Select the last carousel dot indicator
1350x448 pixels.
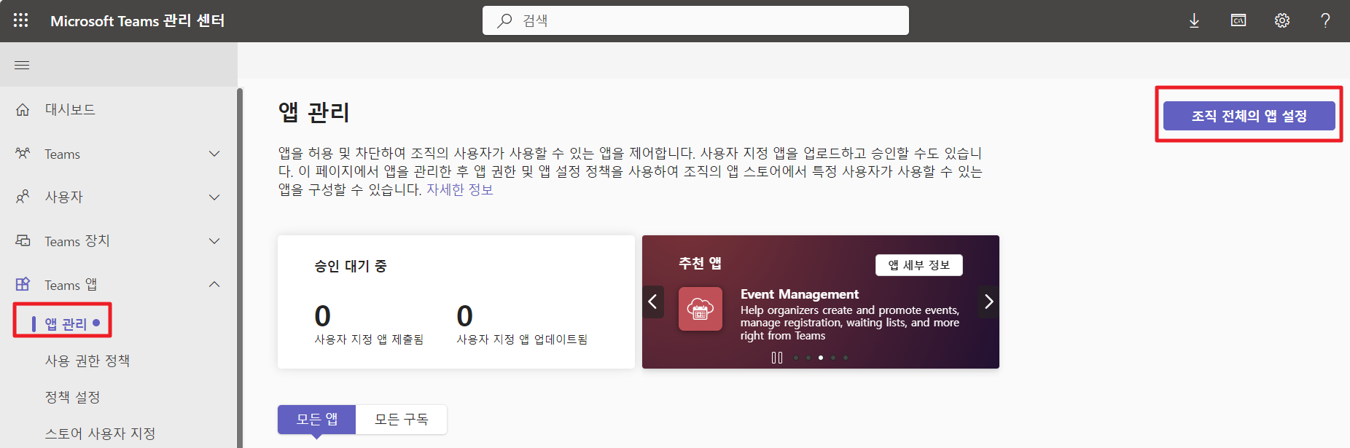846,358
